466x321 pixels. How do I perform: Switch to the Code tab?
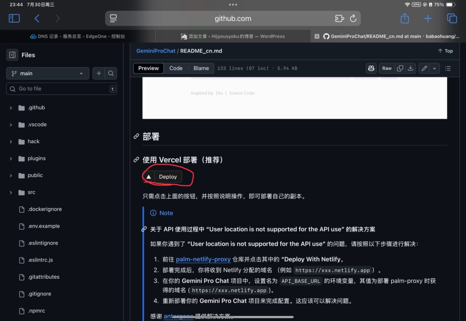point(176,68)
